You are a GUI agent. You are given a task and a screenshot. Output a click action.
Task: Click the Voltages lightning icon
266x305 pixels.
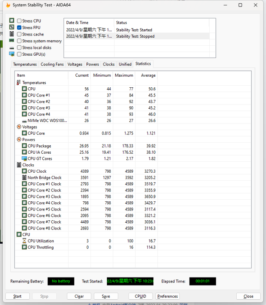[x=19, y=127]
